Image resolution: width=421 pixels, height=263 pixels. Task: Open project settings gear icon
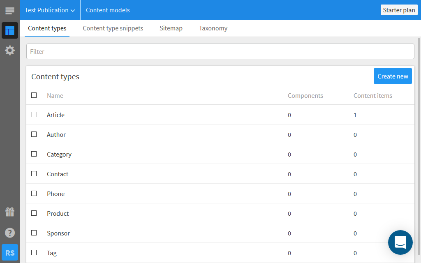tap(10, 51)
